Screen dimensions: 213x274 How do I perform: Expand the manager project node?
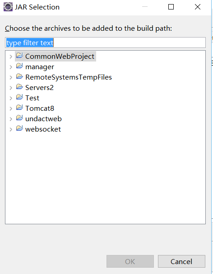coord(11,67)
